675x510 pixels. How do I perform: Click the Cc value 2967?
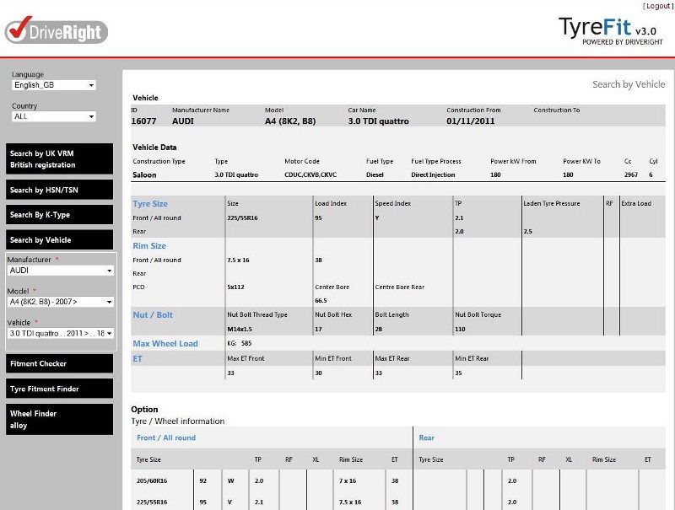pyautogui.click(x=631, y=175)
